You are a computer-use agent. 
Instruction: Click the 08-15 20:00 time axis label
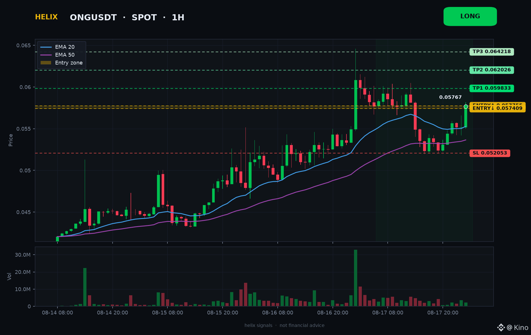(223, 313)
